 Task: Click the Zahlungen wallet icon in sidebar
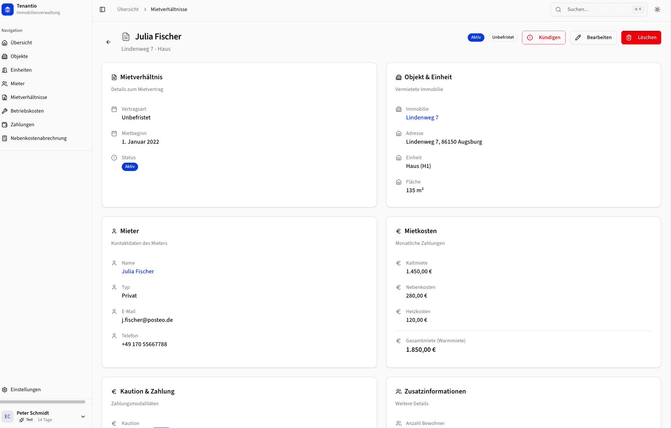[x=5, y=125]
